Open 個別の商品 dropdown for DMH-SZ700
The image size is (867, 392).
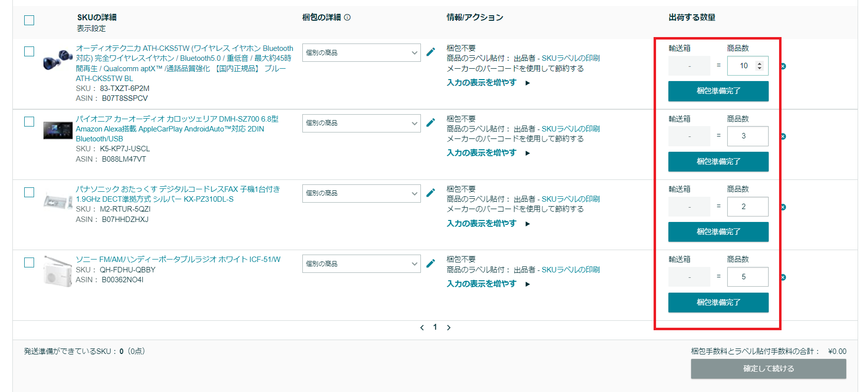pyautogui.click(x=362, y=123)
